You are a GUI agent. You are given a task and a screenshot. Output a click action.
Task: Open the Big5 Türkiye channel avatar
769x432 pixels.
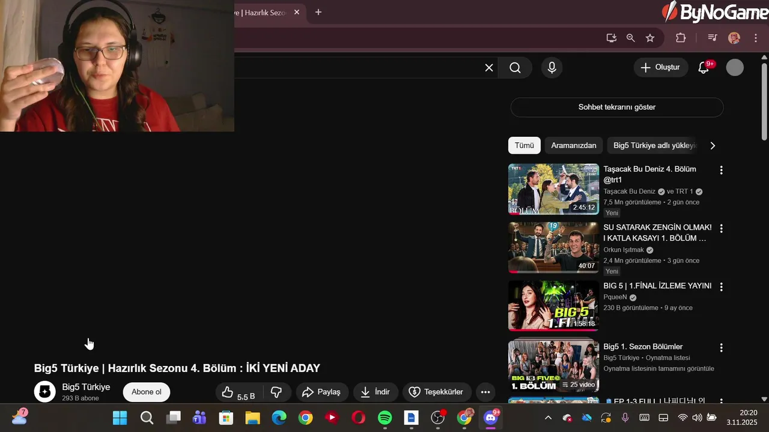[x=44, y=392]
